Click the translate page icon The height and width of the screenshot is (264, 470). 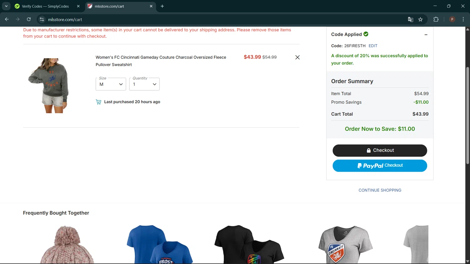coord(410,19)
